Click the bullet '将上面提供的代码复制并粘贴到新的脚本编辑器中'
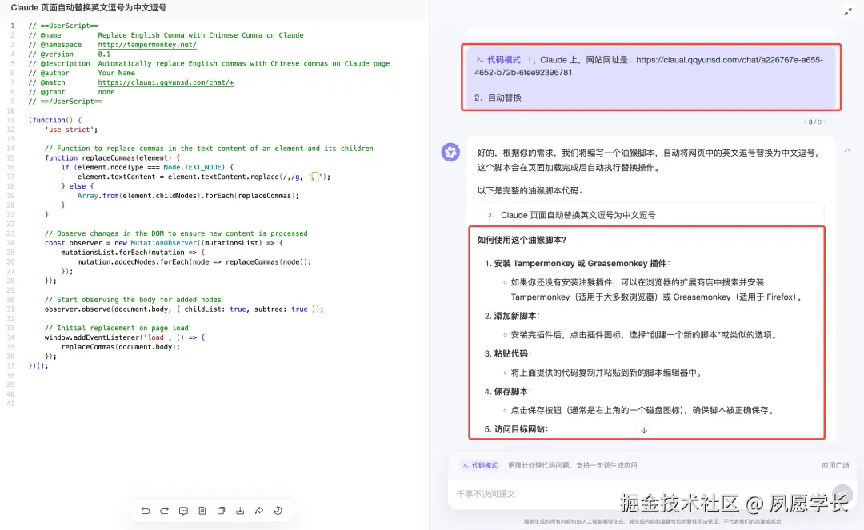This screenshot has width=864, height=530. 607,373
